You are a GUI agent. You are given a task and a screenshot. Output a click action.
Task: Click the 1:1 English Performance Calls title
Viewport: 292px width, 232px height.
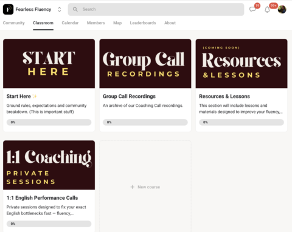coord(42,198)
